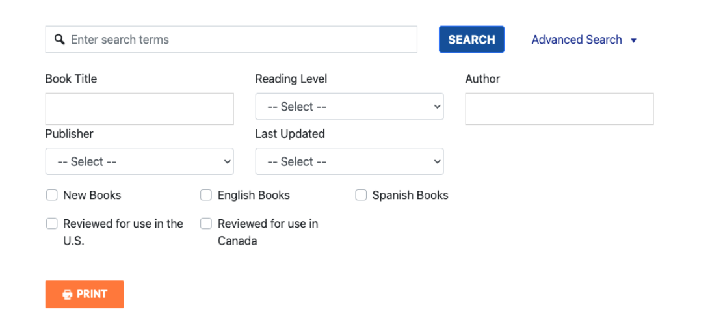Click the magnifying glass icon in search bar
Screen dimensions: 710x320
tap(59, 40)
